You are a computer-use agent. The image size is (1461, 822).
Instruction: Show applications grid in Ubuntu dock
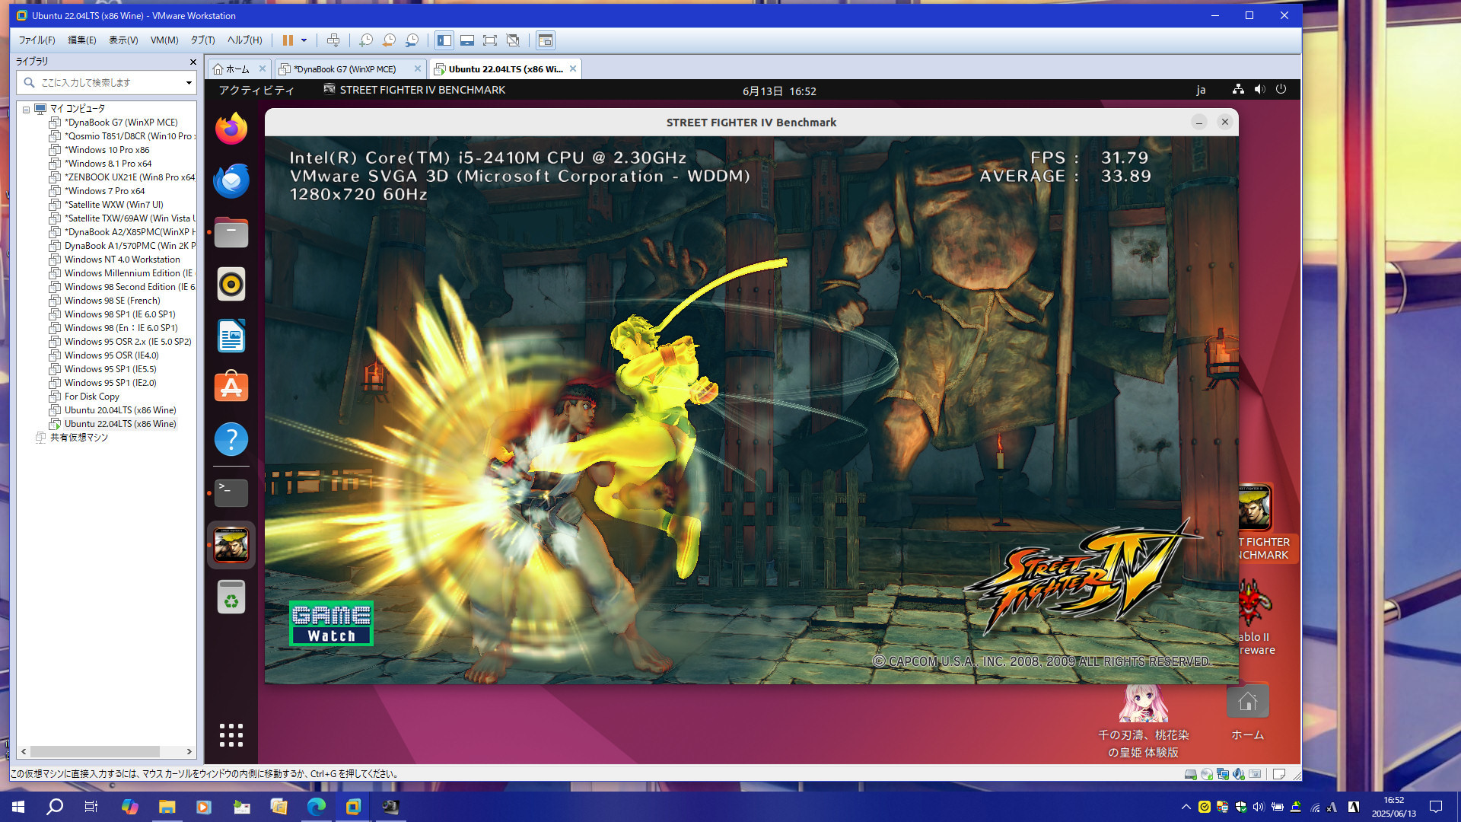point(231,734)
